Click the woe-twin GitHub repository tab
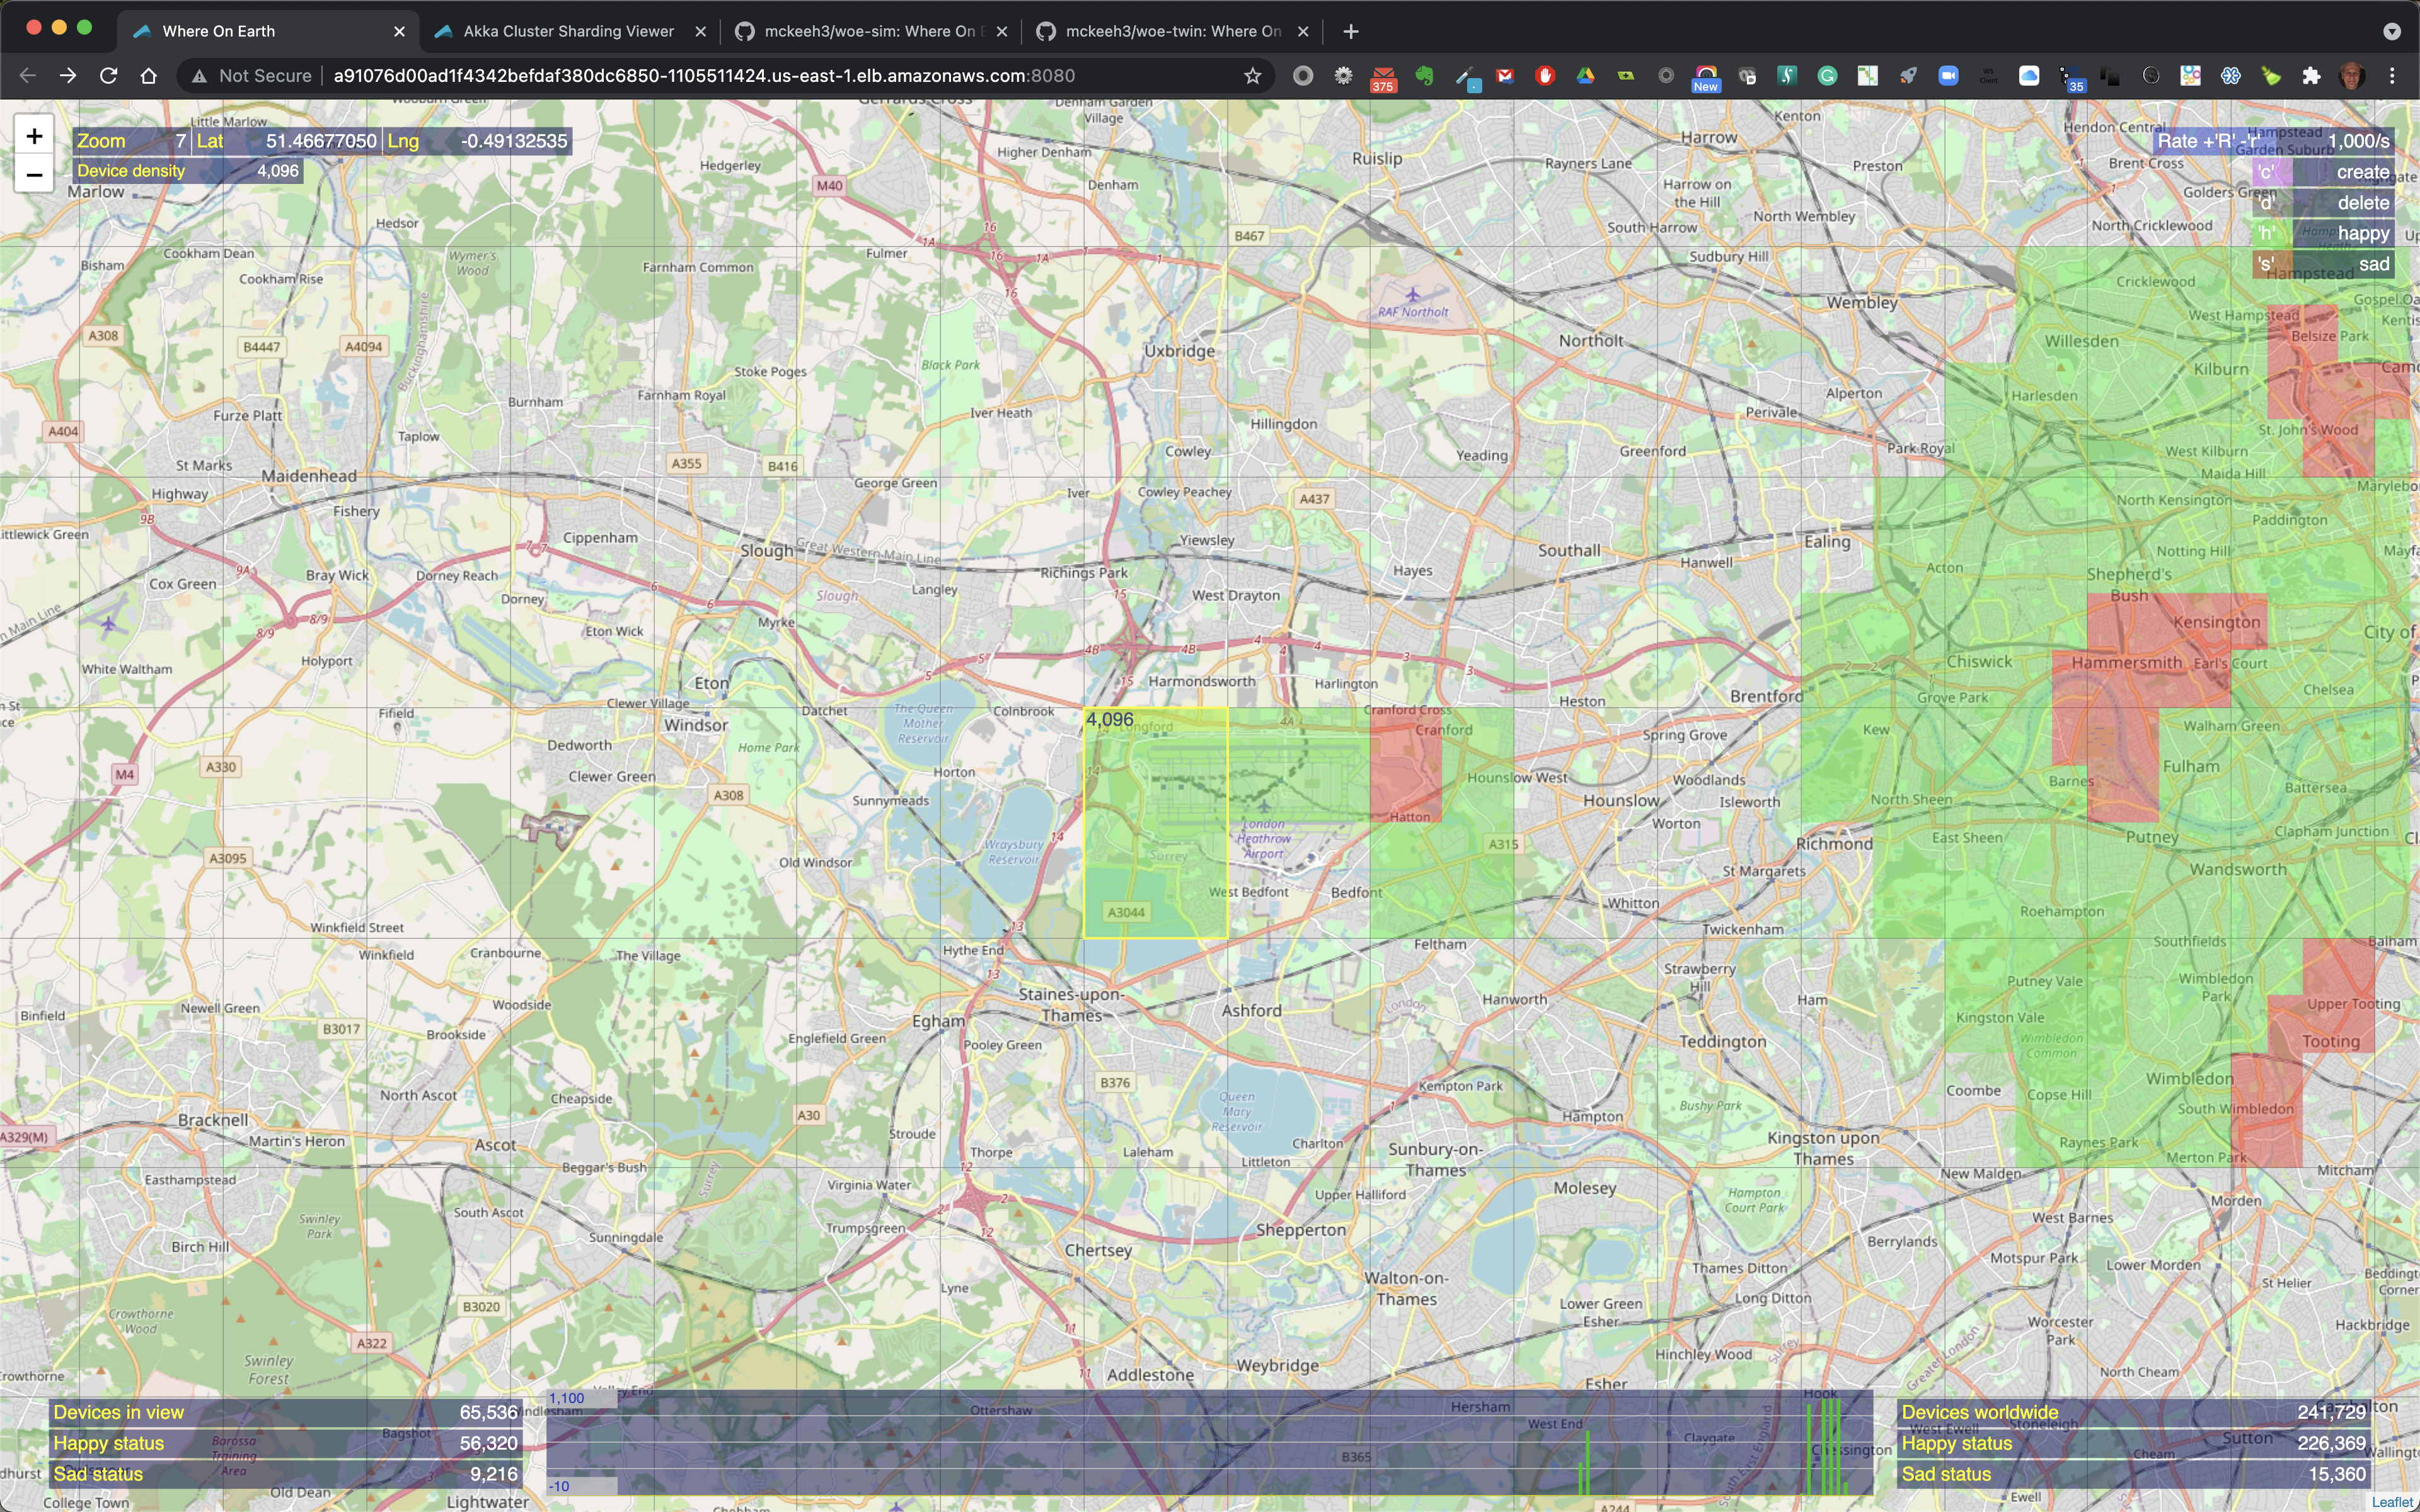Screen dimensions: 2420x1512 1167,30
